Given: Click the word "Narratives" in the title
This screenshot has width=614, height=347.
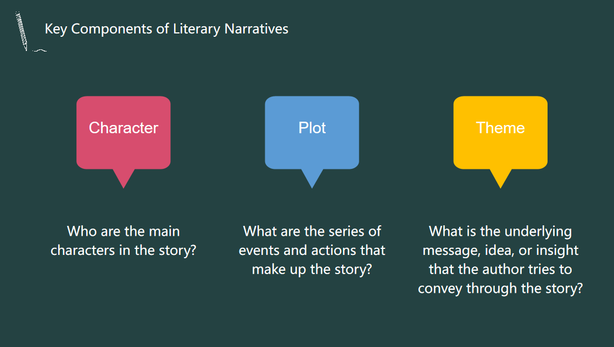Looking at the screenshot, I should (256, 29).
